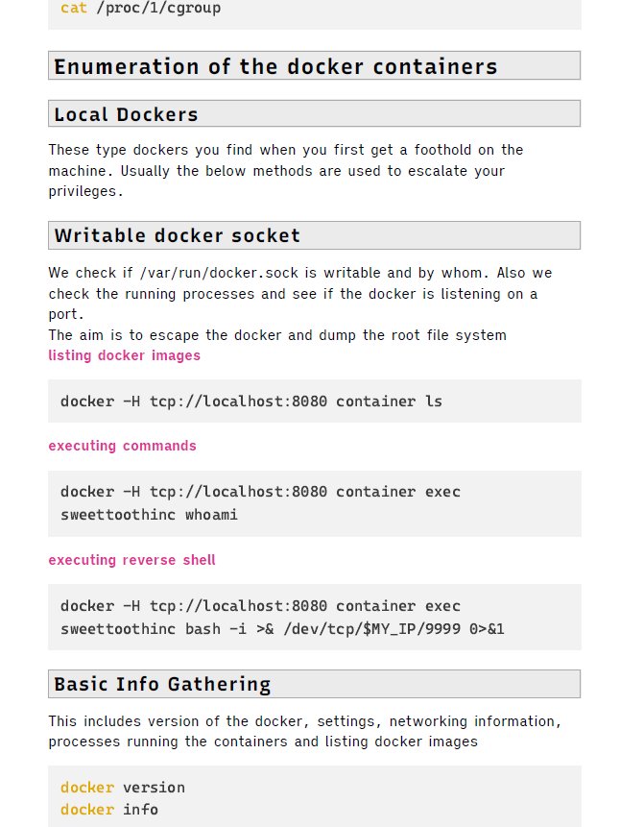Click the paragraph starting 'These type dockers'

[x=286, y=170]
